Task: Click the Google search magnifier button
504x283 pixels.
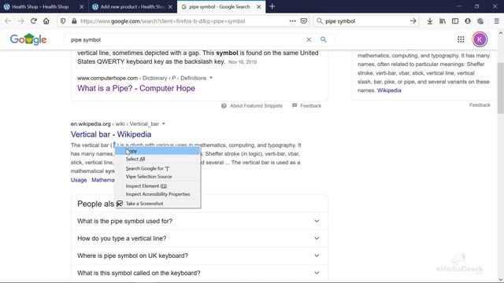Action: coord(324,39)
